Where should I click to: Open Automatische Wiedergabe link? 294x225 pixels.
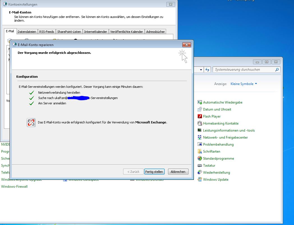223,102
